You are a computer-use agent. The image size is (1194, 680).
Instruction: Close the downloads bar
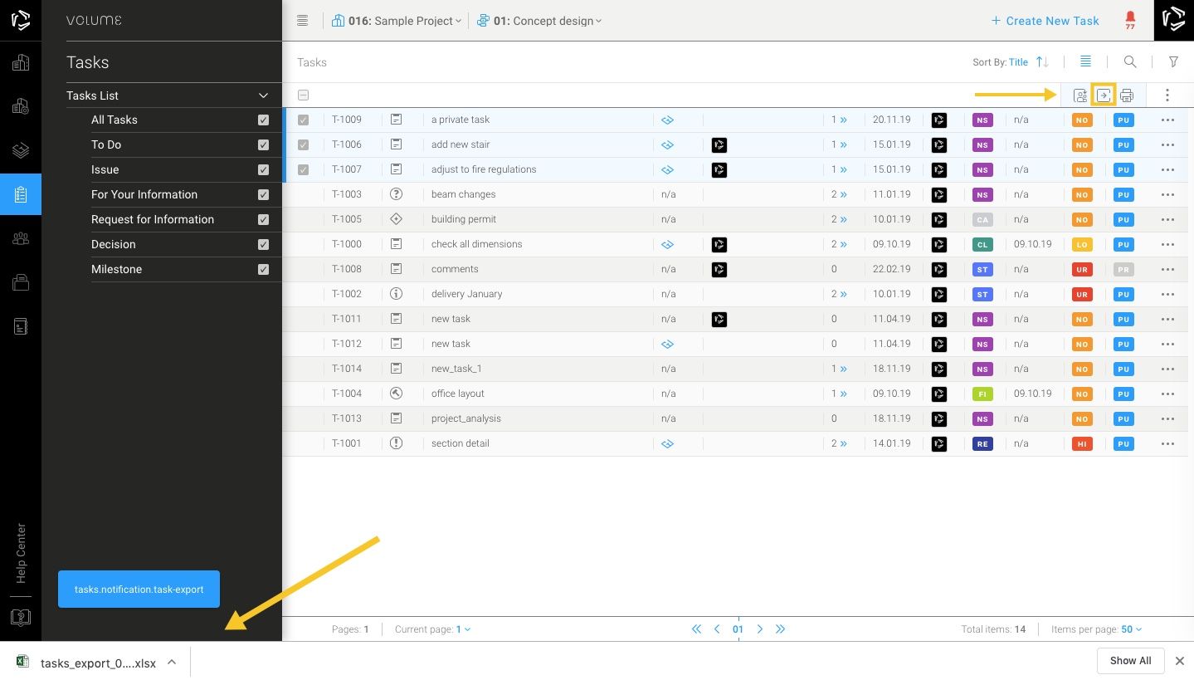[x=1179, y=661]
